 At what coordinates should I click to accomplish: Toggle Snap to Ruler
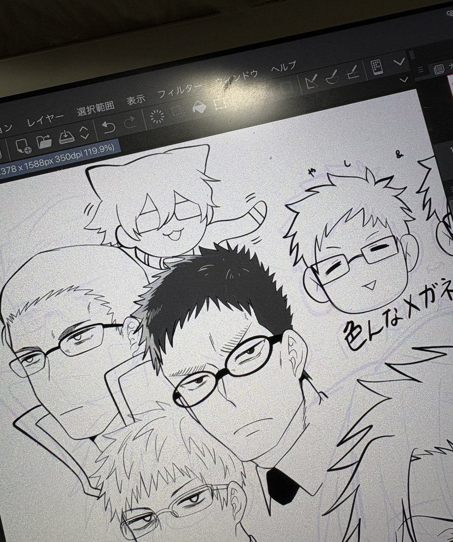pos(311,81)
